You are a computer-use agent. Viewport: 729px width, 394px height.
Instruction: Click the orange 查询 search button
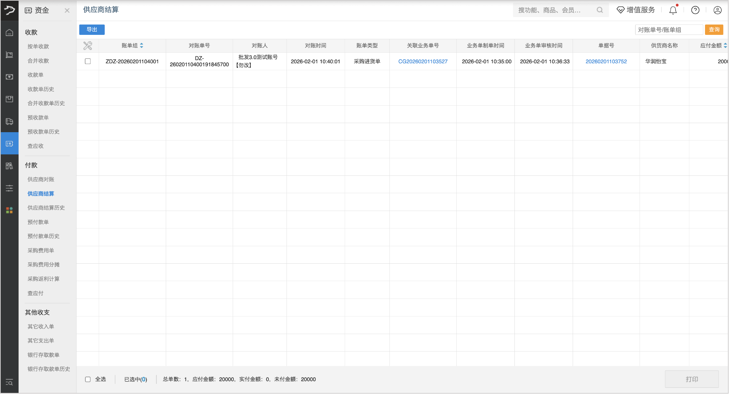coord(714,30)
